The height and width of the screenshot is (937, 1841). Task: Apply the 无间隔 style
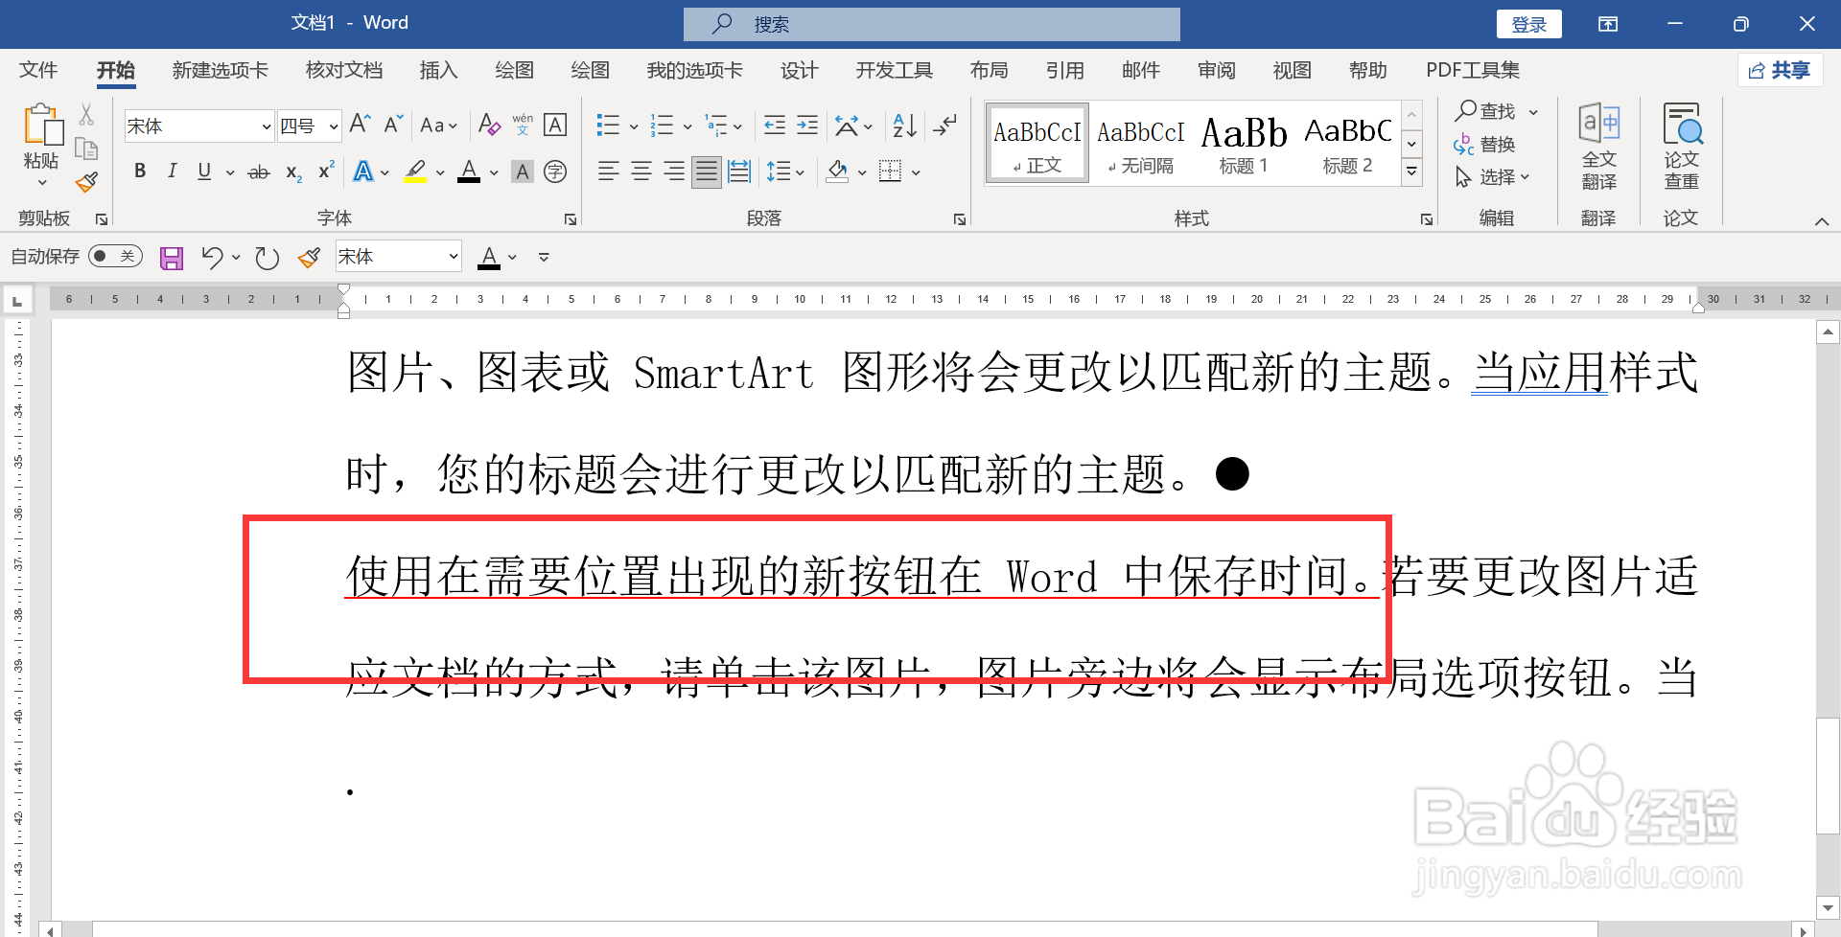coord(1141,143)
